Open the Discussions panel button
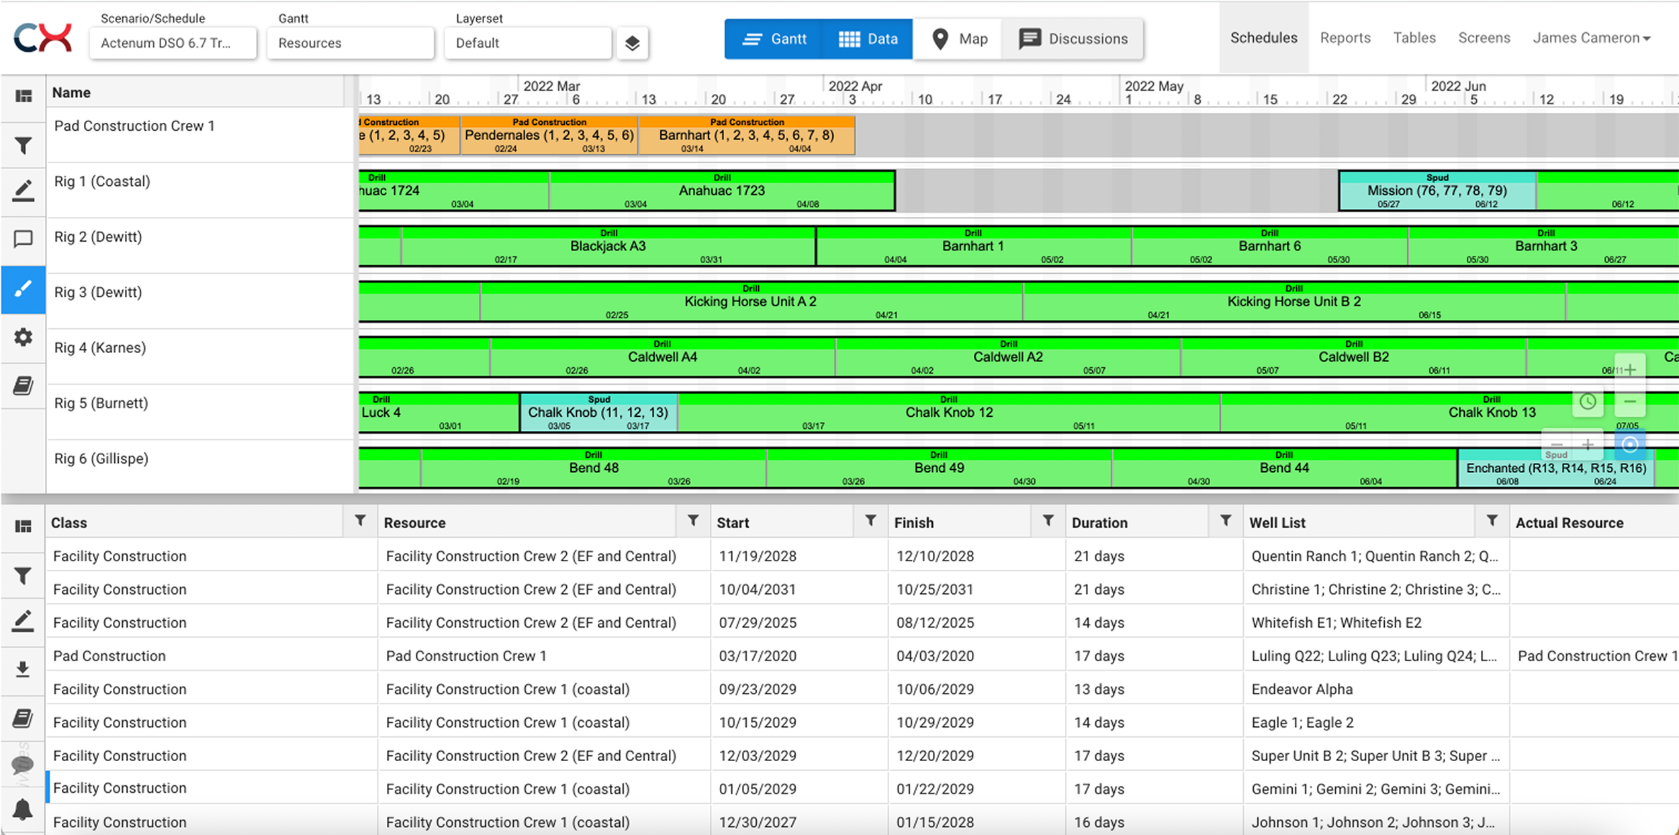 1073,39
